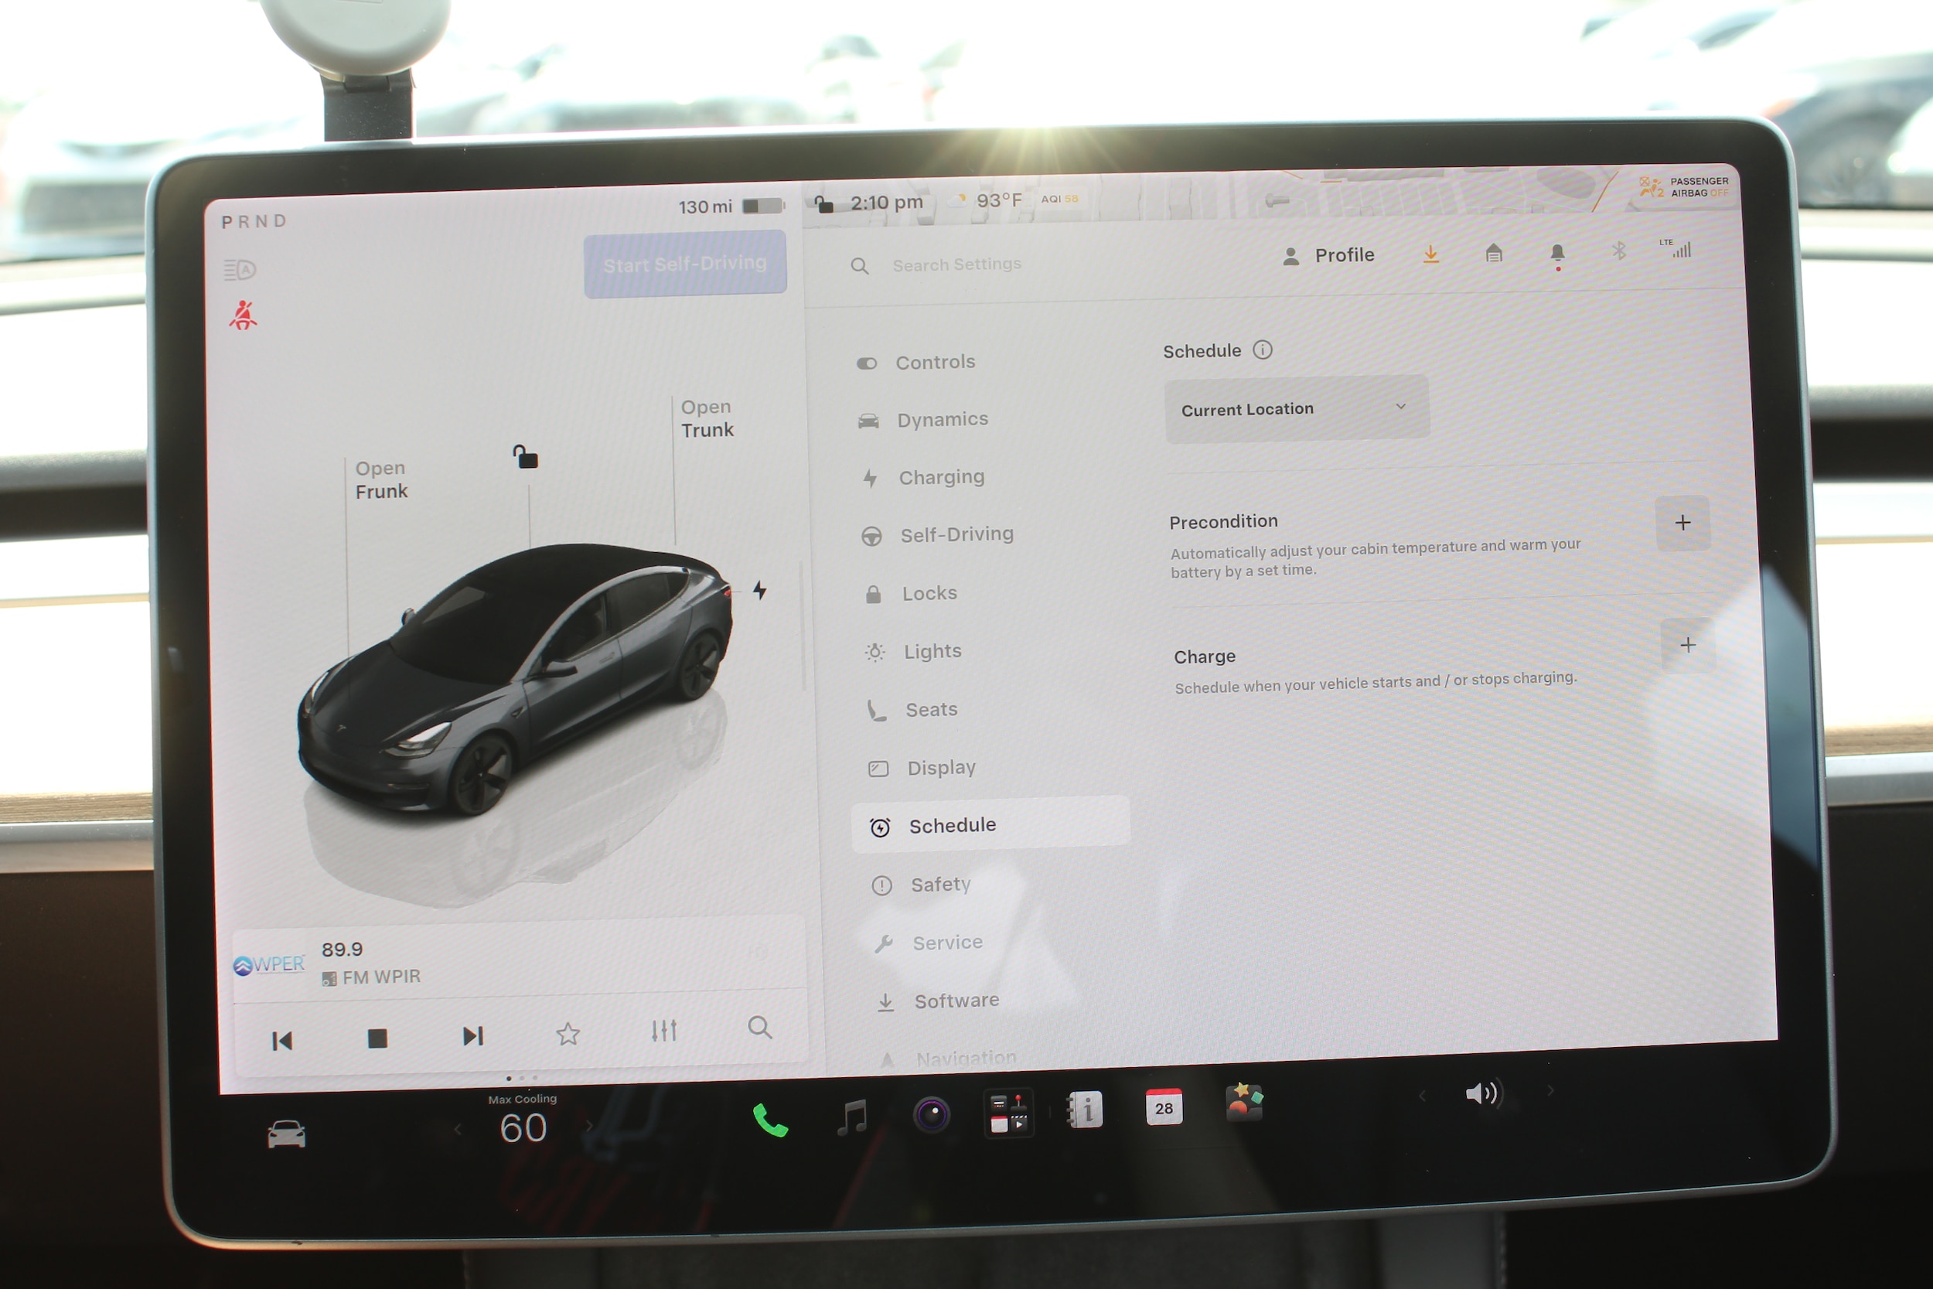Open the Service settings section
Image resolution: width=1933 pixels, height=1289 pixels.
(927, 943)
